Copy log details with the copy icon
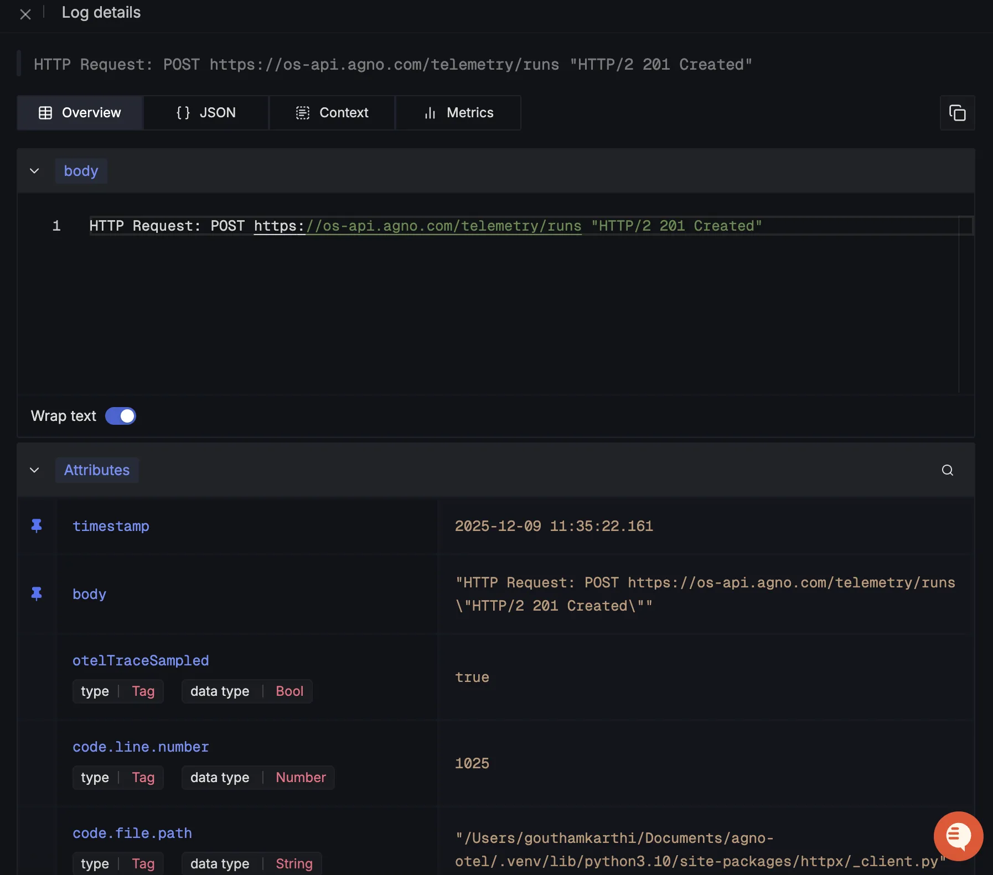Viewport: 993px width, 875px height. click(957, 113)
